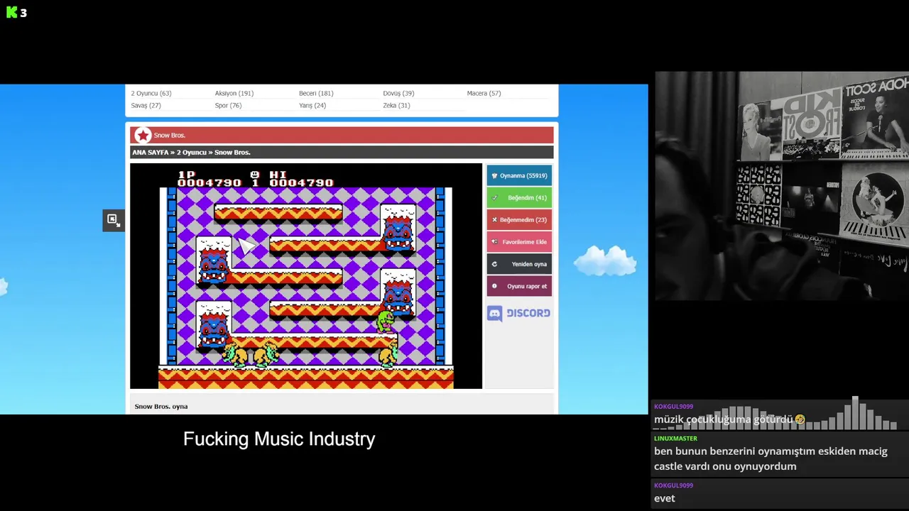This screenshot has width=909, height=511.
Task: Open the Savaş (27) category
Action: [146, 106]
